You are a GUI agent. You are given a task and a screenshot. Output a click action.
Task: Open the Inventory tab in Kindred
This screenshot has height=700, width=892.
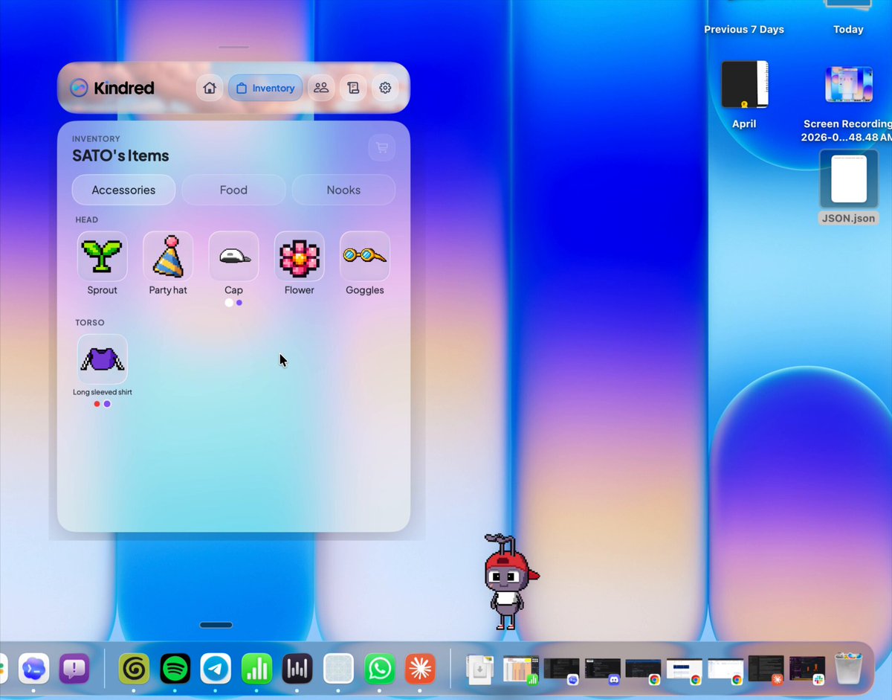(x=265, y=88)
